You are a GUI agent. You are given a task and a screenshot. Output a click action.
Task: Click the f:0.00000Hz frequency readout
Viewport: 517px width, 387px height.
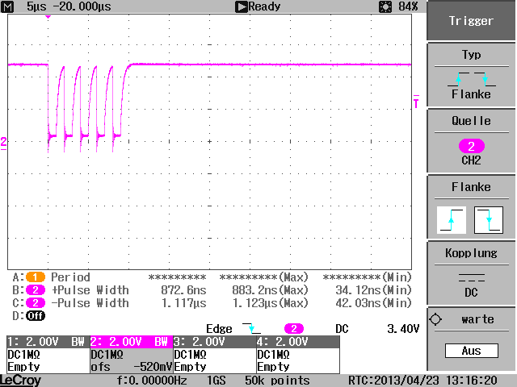point(152,381)
